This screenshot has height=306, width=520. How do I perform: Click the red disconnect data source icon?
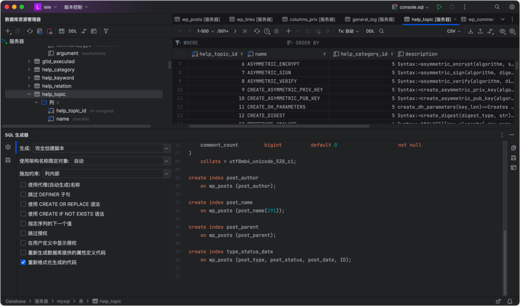click(50, 31)
